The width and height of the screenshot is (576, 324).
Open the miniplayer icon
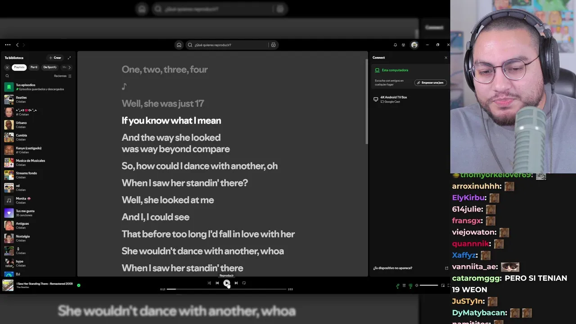[x=443, y=285]
